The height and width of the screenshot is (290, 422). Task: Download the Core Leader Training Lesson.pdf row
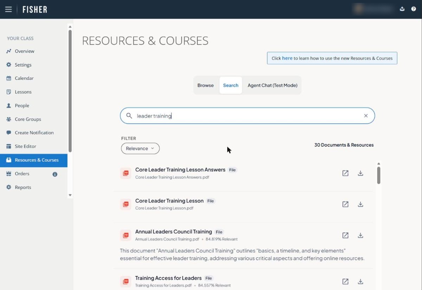[360, 204]
